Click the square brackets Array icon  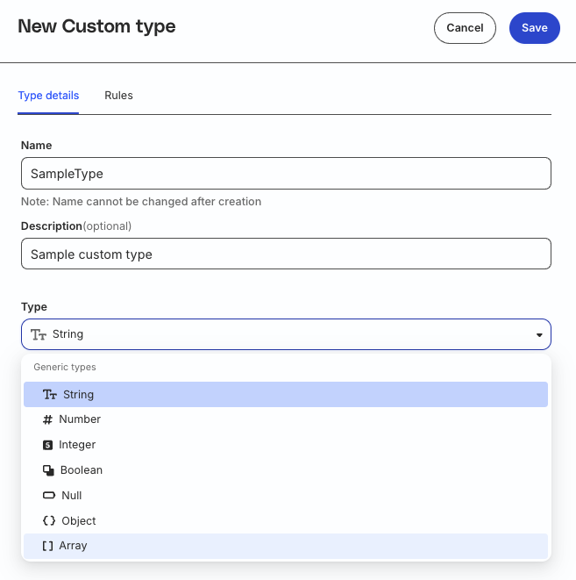(47, 546)
